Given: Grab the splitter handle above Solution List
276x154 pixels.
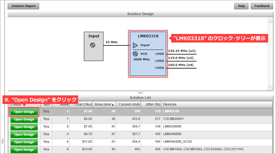Looking at the screenshot, I should pos(140,93).
